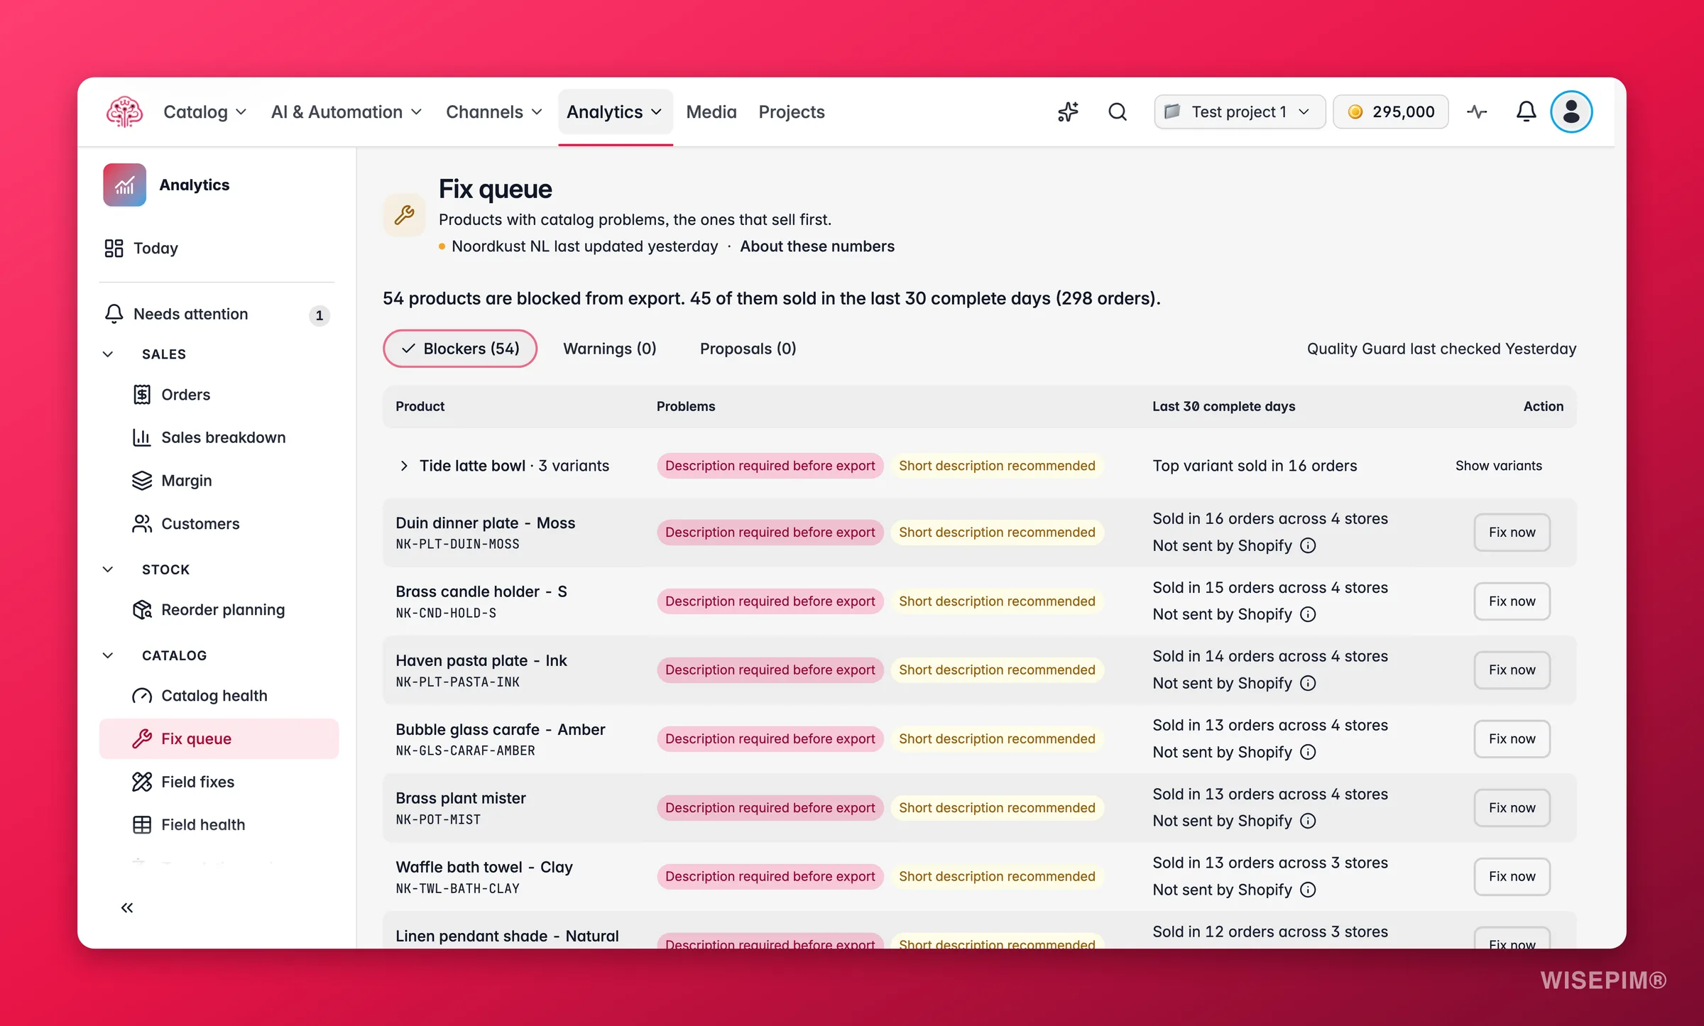1704x1026 pixels.
Task: Click the WisePIM brain logo
Action: [124, 111]
